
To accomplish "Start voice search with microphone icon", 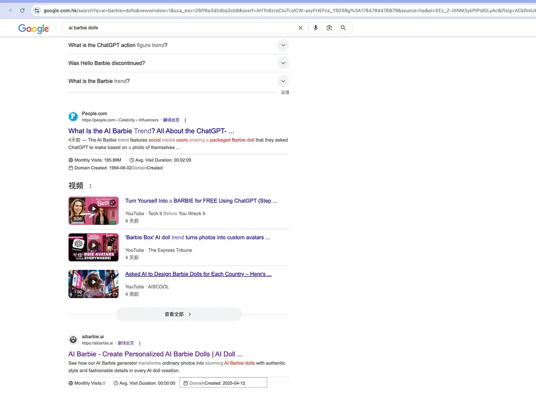I will pos(315,28).
